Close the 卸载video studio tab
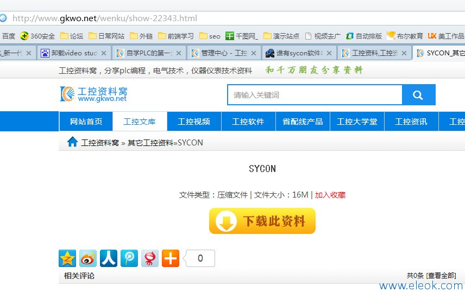Image resolution: width=465 pixels, height=292 pixels. click(x=104, y=53)
